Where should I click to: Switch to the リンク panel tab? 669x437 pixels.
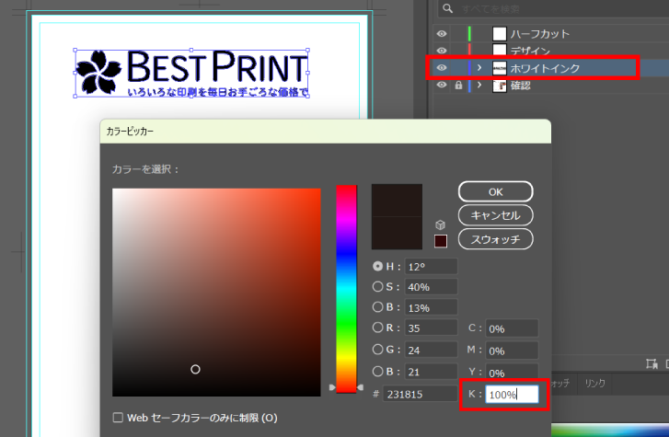click(x=595, y=381)
